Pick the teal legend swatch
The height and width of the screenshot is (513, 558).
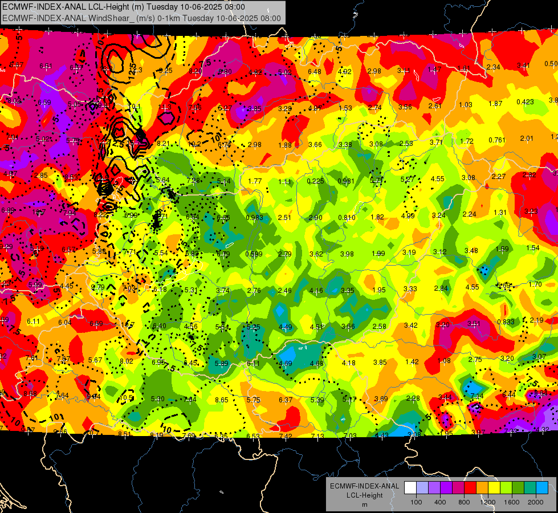point(530,488)
